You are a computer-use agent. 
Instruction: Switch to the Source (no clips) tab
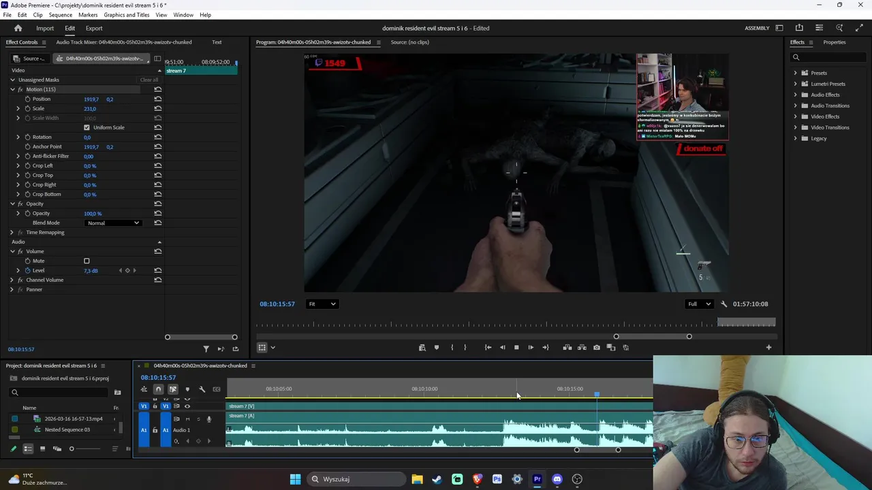click(x=409, y=42)
